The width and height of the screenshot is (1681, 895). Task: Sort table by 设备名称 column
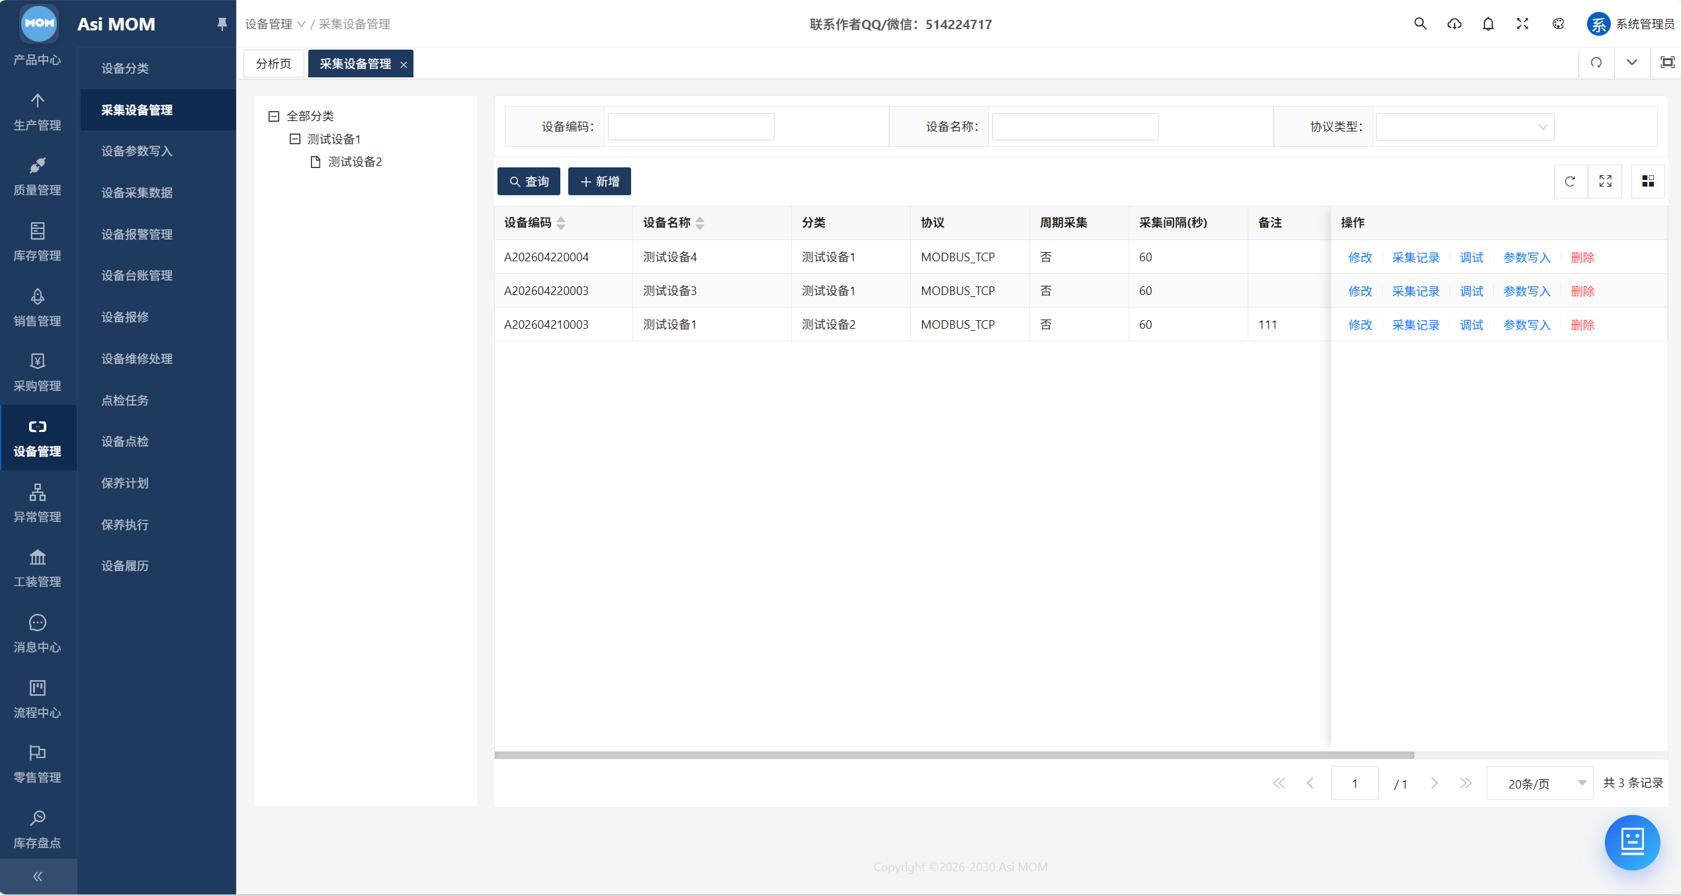pos(700,223)
